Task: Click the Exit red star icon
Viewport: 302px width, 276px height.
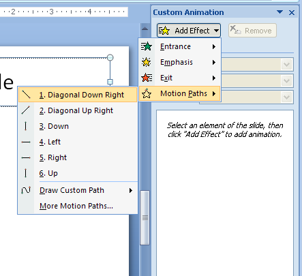Action: 147,78
